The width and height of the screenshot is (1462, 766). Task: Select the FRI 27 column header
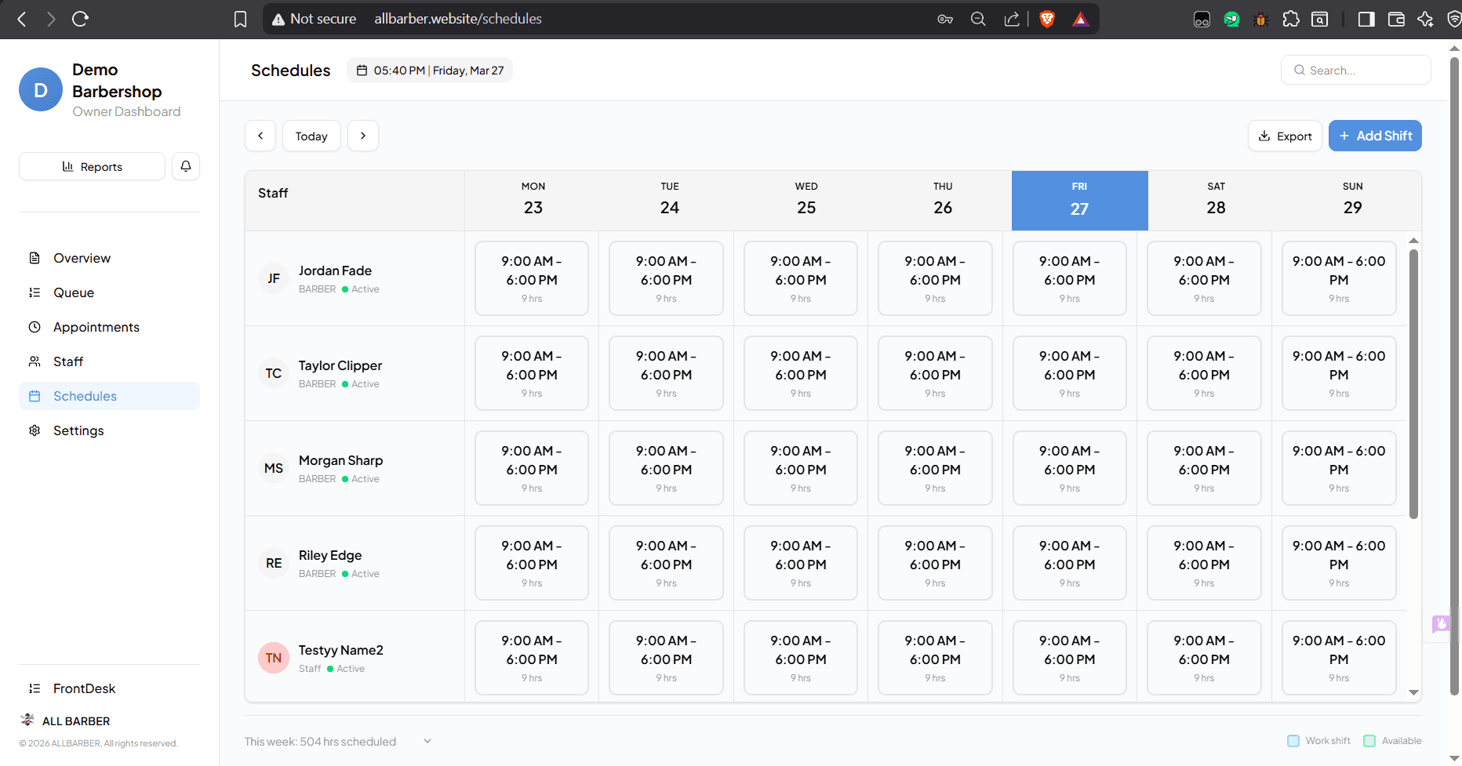coord(1079,201)
